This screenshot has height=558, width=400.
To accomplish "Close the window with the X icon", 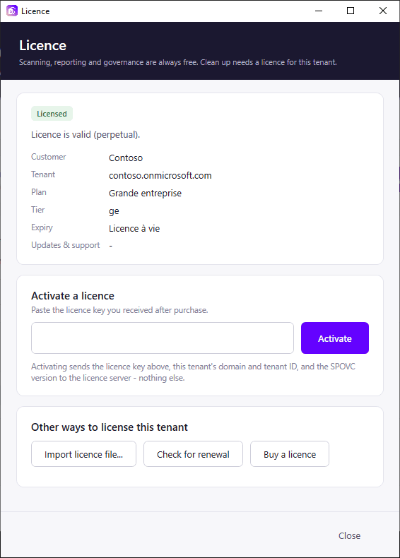I will pos(383,11).
